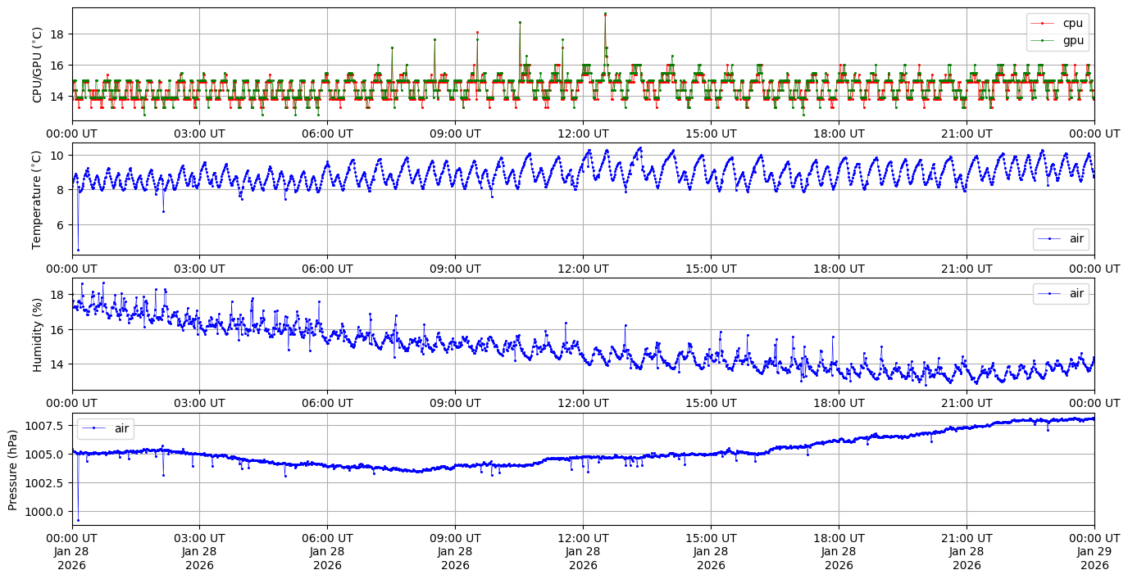Click the 'air' legend in the Temperature plot
Image resolution: width=1128 pixels, height=579 pixels.
click(x=1066, y=239)
